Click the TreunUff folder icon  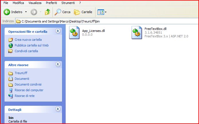[11, 73]
